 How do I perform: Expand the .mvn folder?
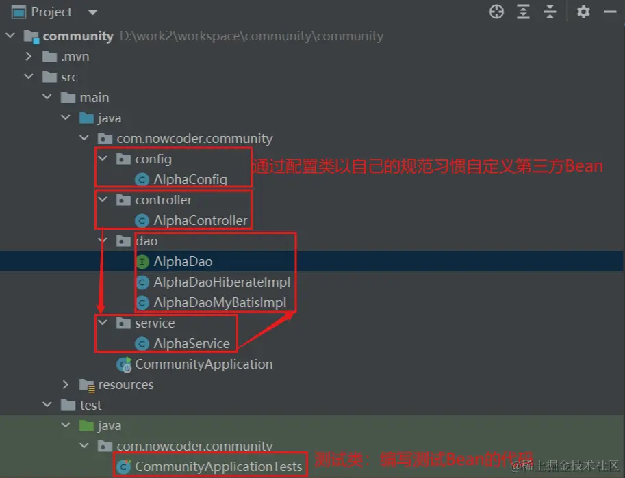pos(28,57)
